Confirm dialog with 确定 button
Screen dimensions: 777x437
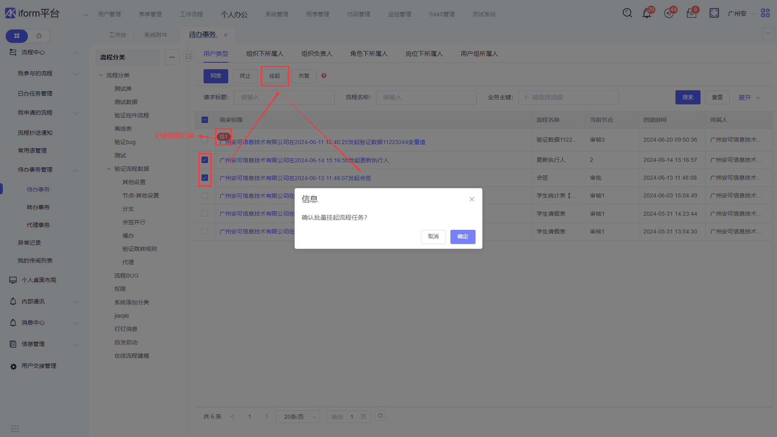pos(463,237)
